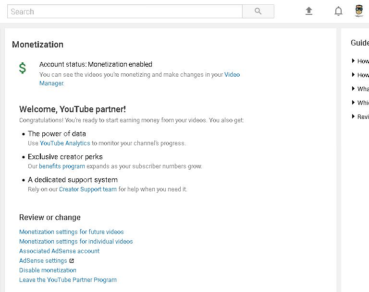Expand the 'Revi' guideline item
This screenshot has width=369, height=292.
pos(360,117)
